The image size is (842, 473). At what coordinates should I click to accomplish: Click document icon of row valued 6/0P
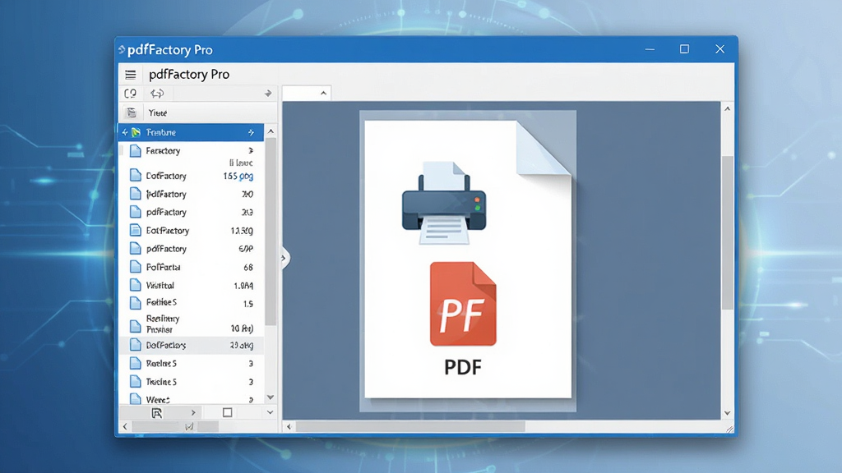[x=136, y=248]
